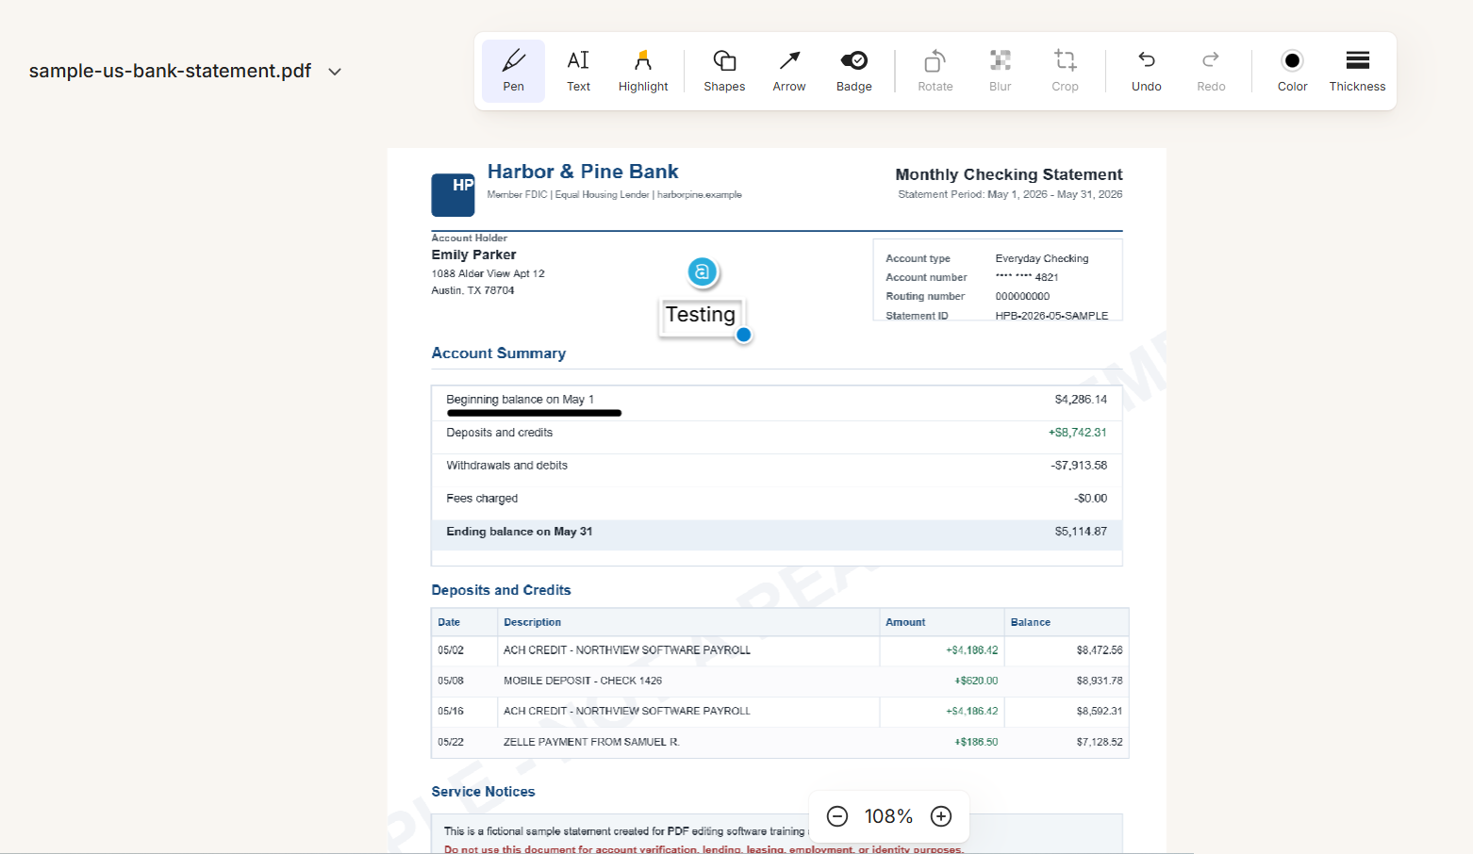Screen dimensions: 1473x854
Task: Click the Redo button
Action: pyautogui.click(x=1211, y=71)
